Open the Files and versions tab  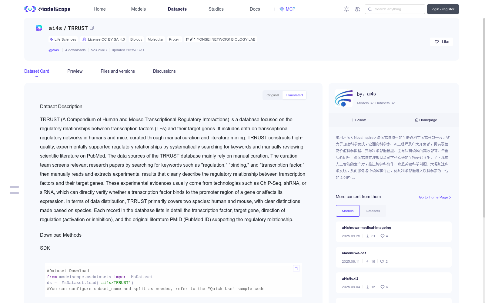tap(118, 71)
